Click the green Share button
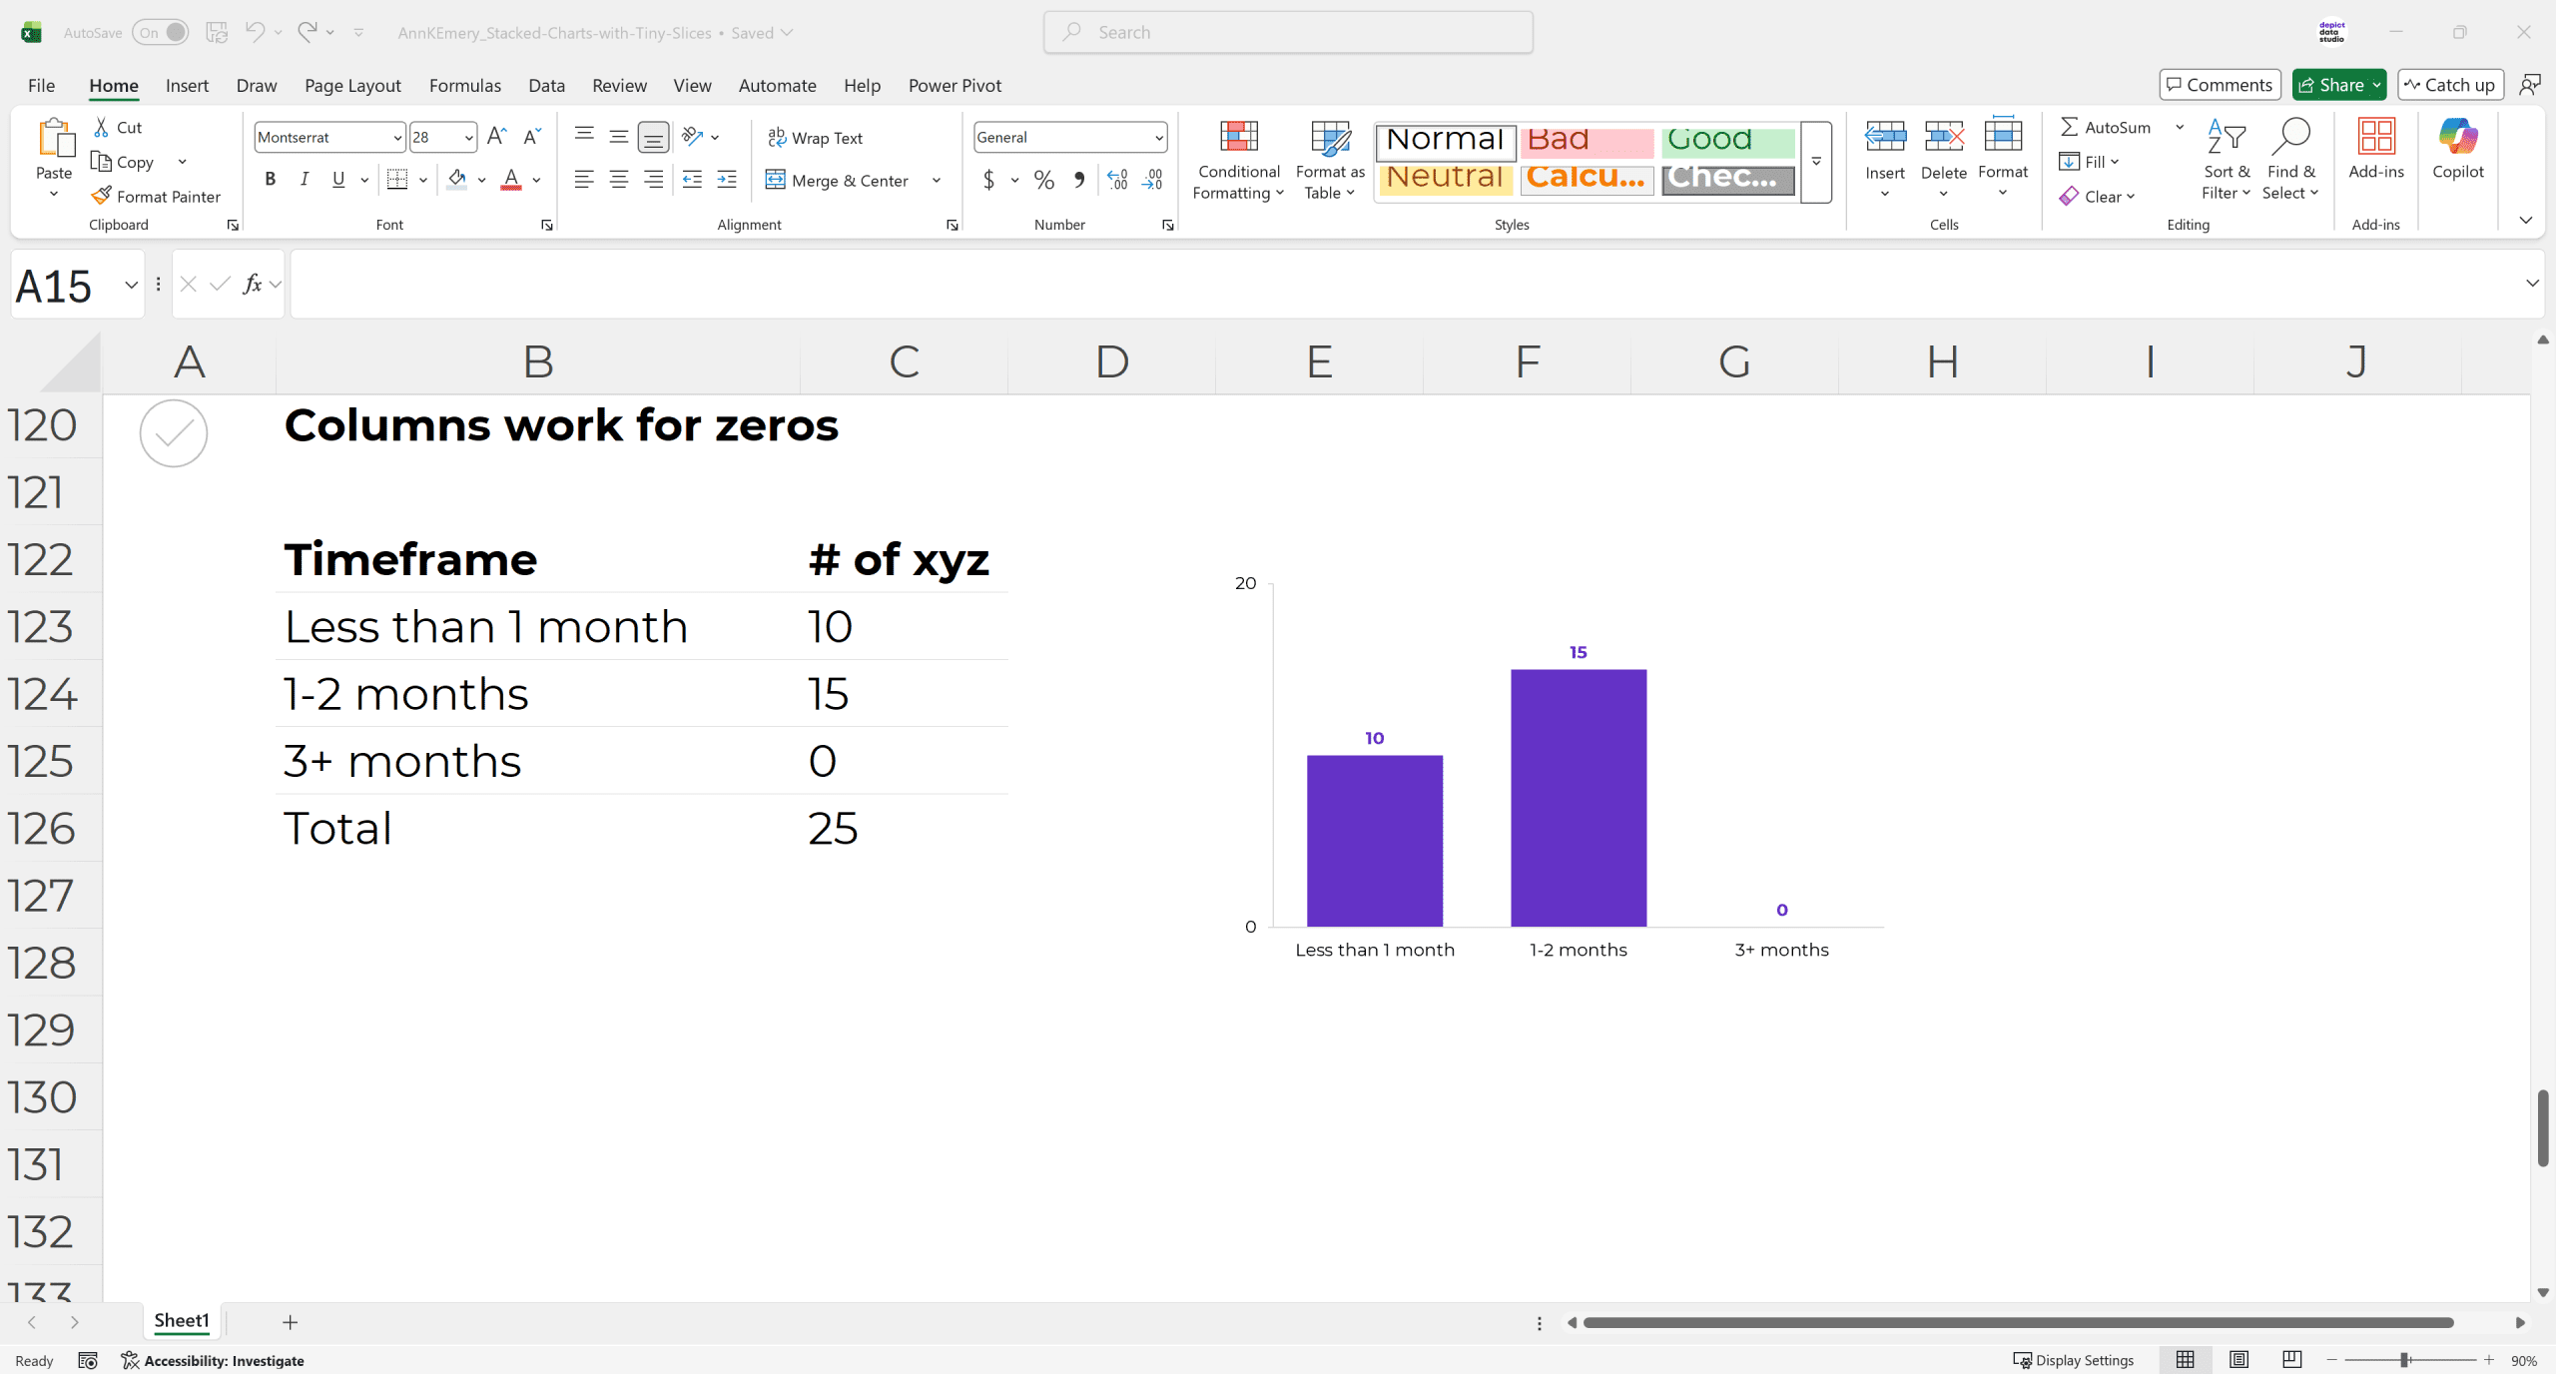 [2331, 85]
